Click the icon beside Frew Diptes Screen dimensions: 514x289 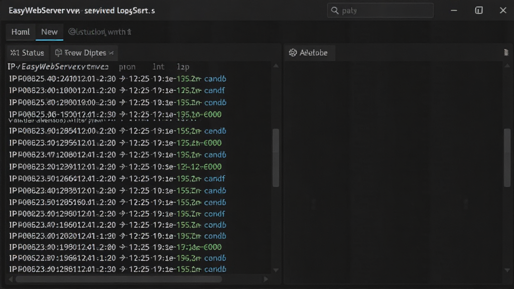click(x=58, y=53)
